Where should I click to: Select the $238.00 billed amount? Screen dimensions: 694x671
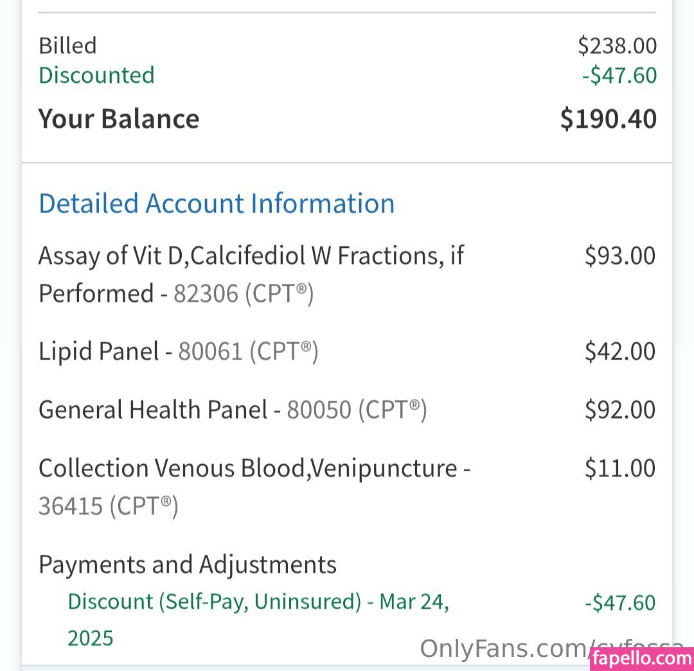[x=617, y=46]
